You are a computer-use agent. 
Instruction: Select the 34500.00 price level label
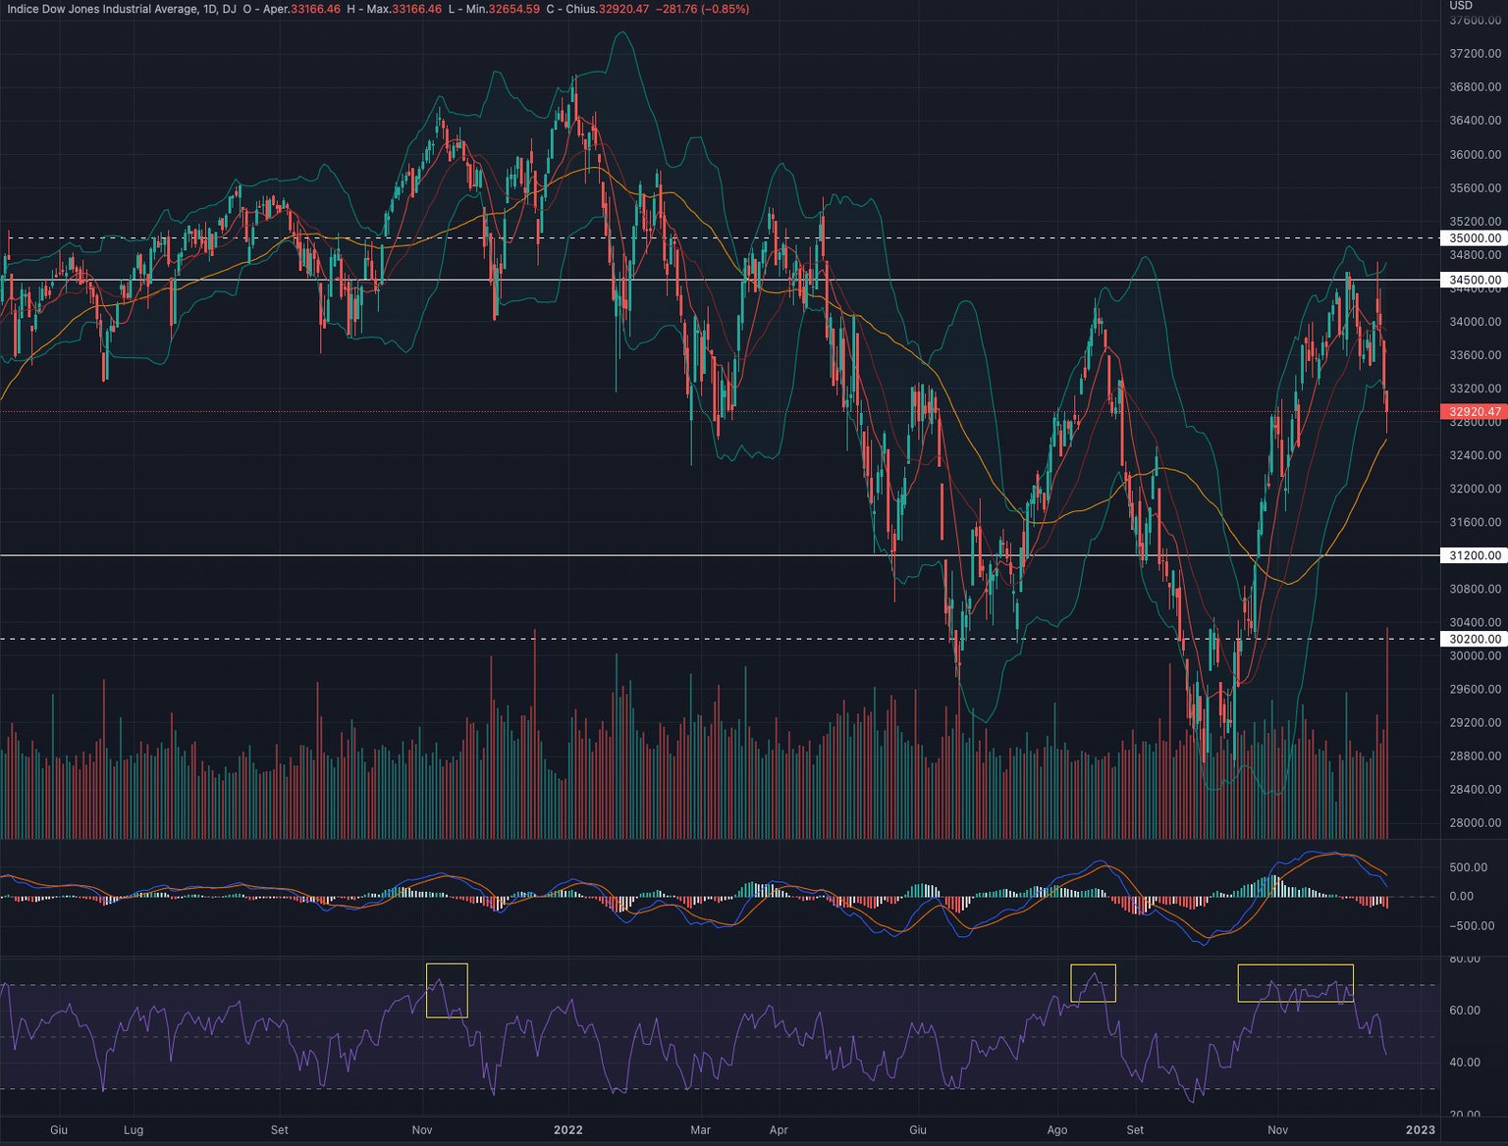pos(1475,281)
